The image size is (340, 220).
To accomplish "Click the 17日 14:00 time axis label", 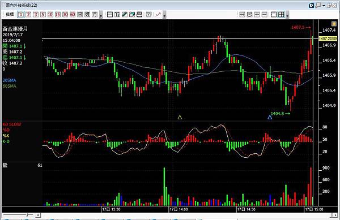I will [178, 209].
